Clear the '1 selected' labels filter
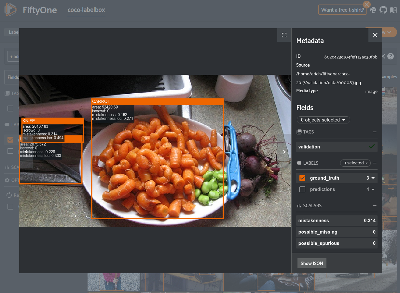 click(366, 163)
